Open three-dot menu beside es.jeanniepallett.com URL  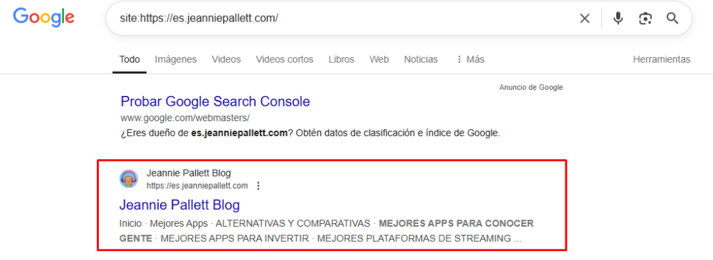click(x=258, y=186)
